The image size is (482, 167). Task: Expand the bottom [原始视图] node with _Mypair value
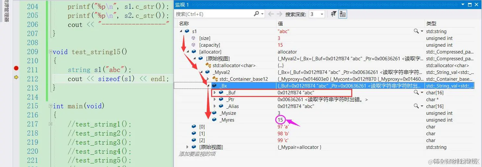pyautogui.click(x=187, y=147)
